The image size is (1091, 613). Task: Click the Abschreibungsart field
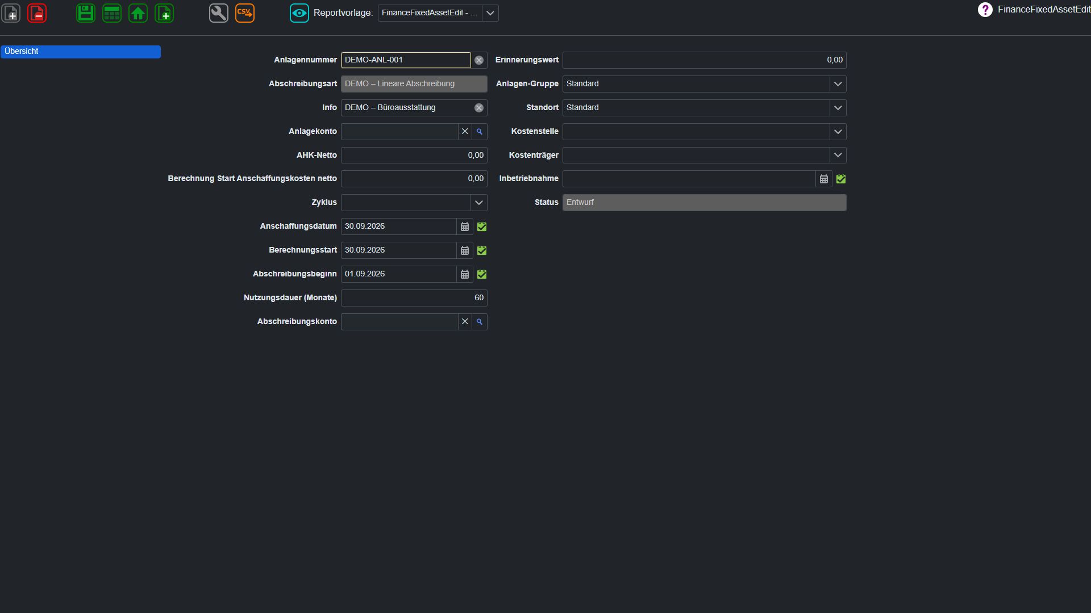tap(414, 84)
